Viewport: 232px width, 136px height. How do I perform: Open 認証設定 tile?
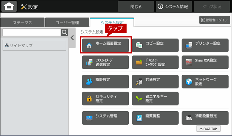pyautogui.click(x=105, y=81)
